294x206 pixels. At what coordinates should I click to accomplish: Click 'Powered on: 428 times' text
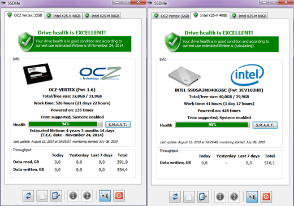point(219,111)
